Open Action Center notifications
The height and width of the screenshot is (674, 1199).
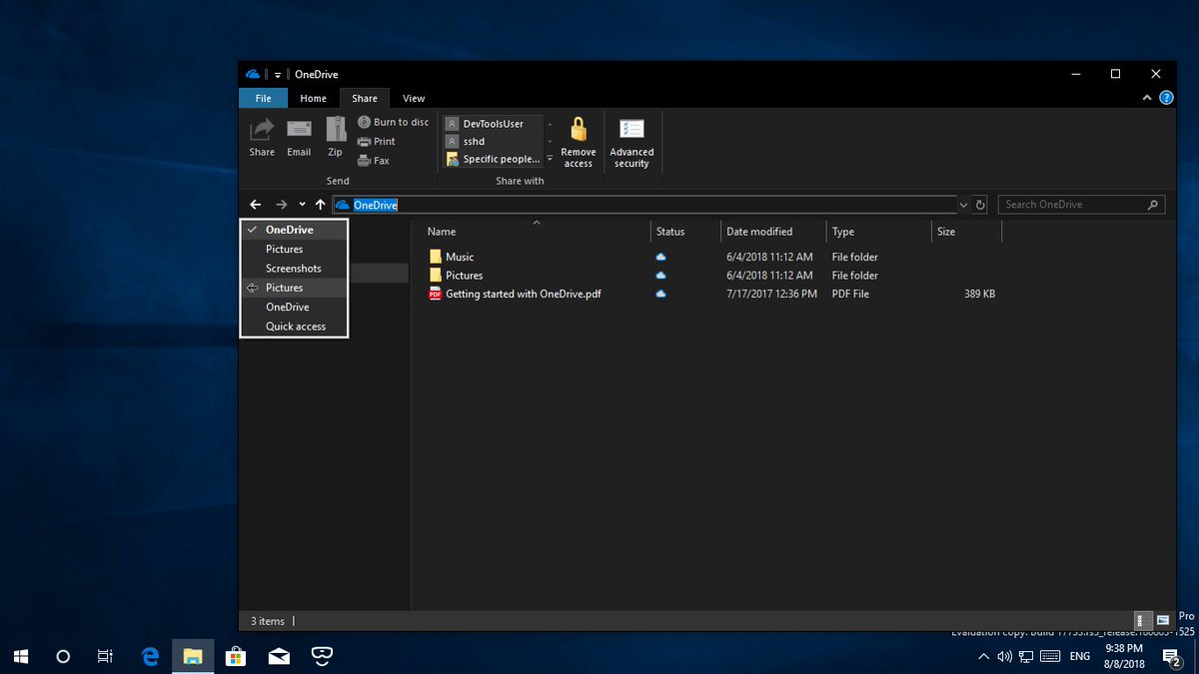(1171, 656)
